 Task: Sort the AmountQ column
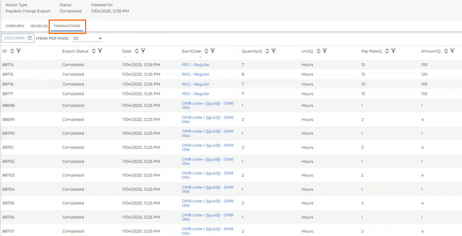click(x=446, y=51)
